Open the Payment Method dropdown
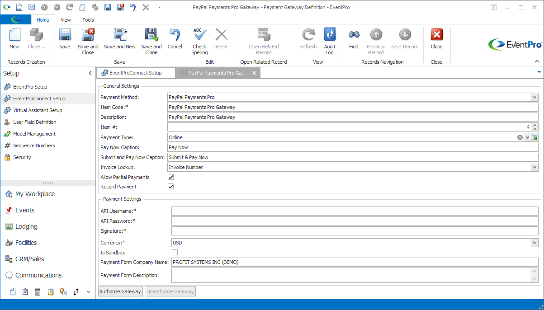This screenshot has height=310, width=544. 535,97
